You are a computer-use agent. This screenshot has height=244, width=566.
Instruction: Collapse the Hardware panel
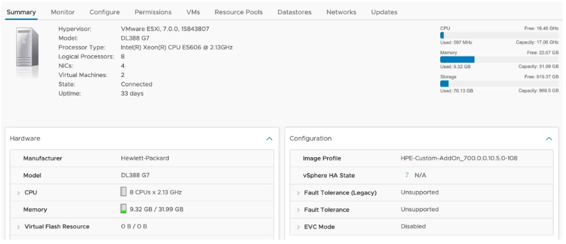pos(269,138)
